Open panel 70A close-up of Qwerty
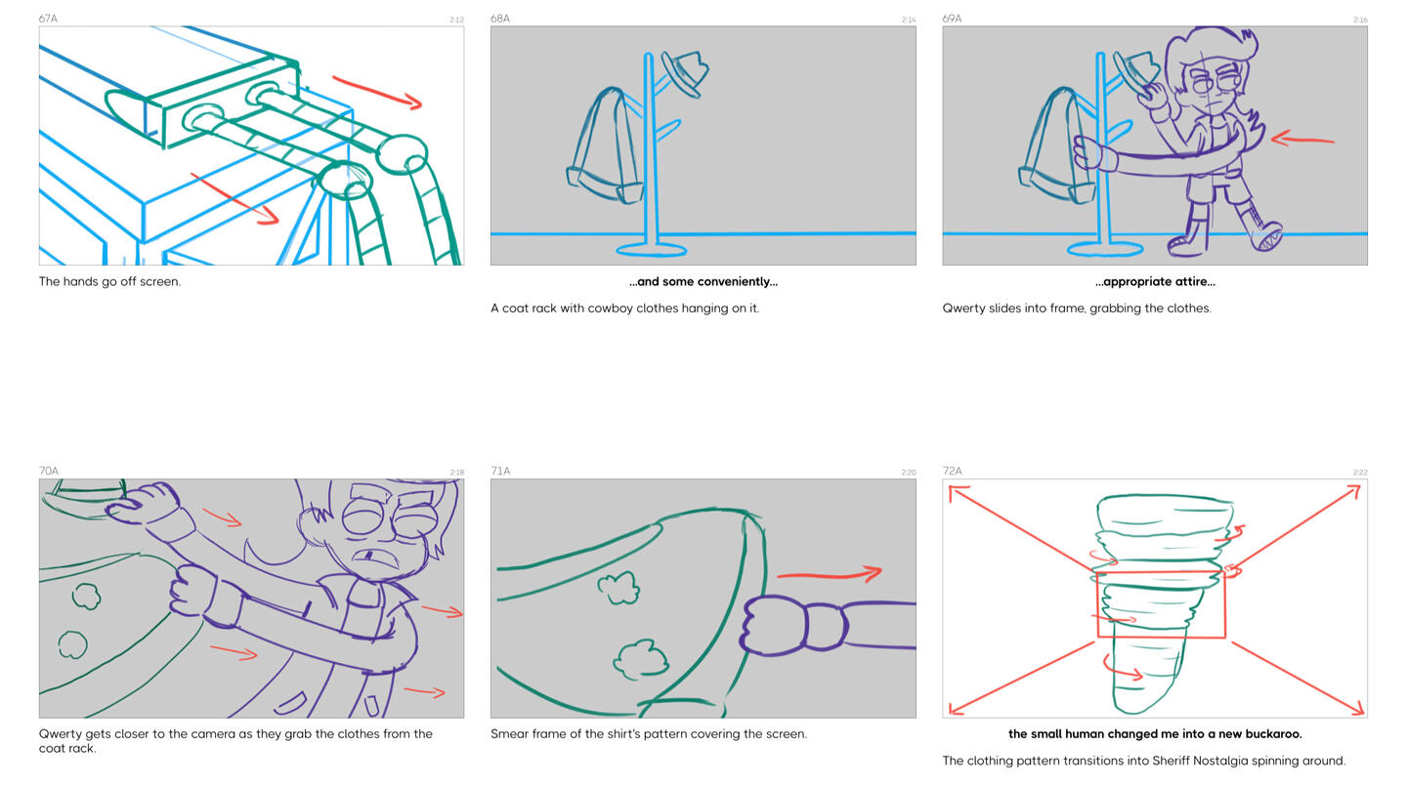This screenshot has width=1407, height=785. 251,599
